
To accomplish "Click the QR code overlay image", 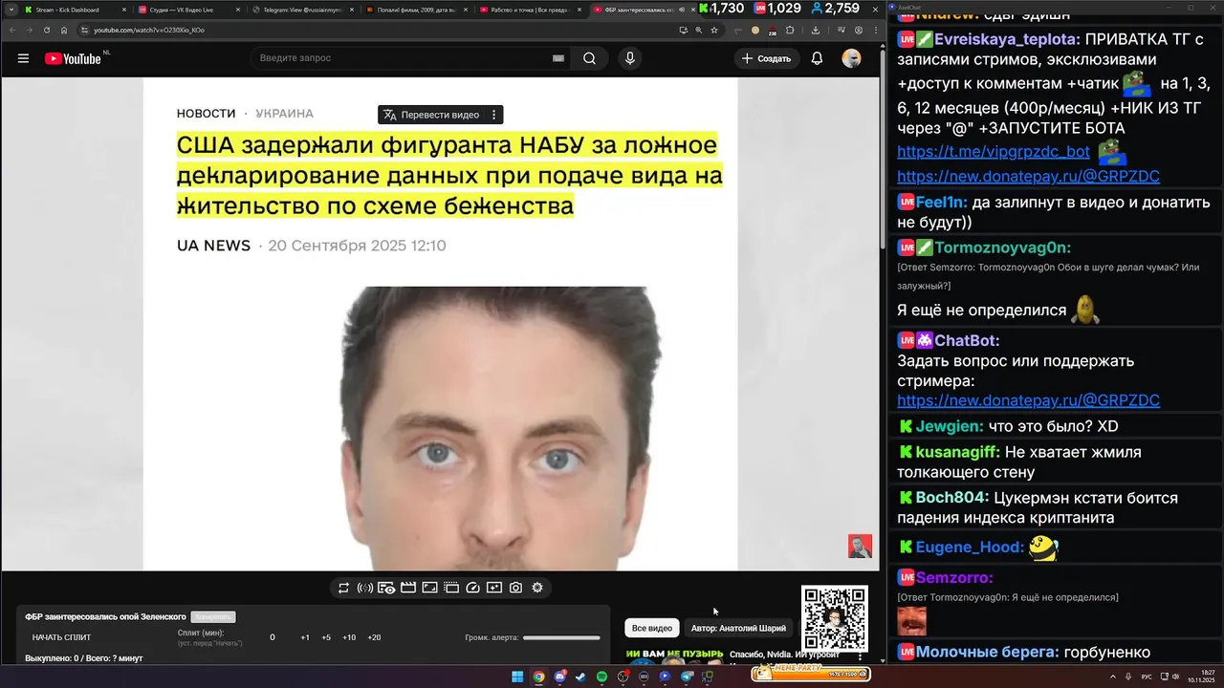I will [x=835, y=618].
